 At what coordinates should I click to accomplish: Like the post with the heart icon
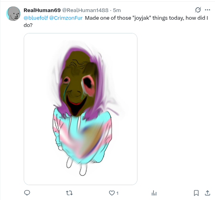pos(112,193)
